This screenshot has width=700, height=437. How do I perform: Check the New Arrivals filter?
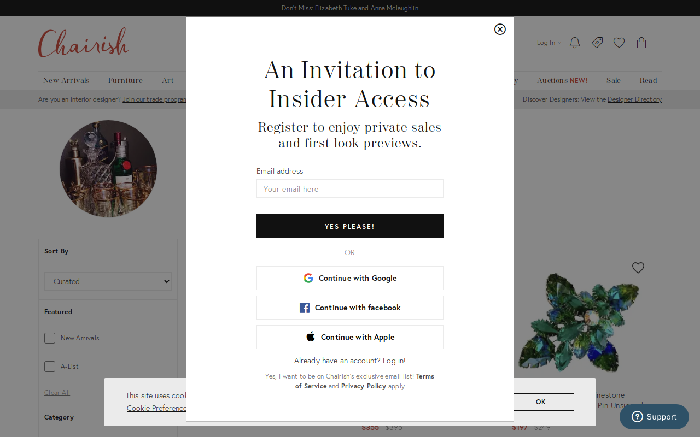[x=50, y=338]
